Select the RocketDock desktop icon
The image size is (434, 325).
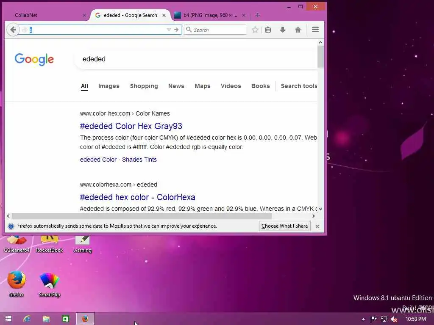50,244
